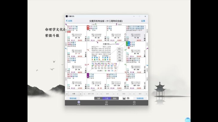218x122 pixels.
Task: Select the 流日 label
Action: pos(124,94)
